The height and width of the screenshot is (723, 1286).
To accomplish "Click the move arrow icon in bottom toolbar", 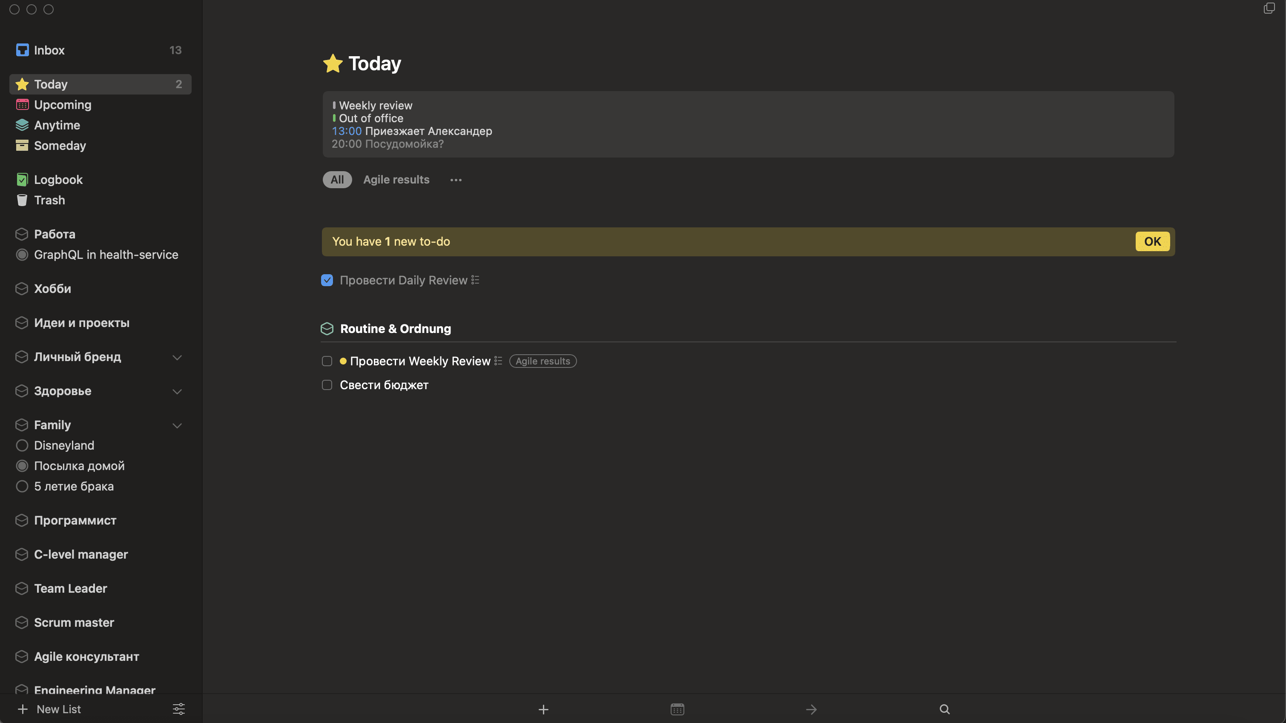I will coord(811,709).
